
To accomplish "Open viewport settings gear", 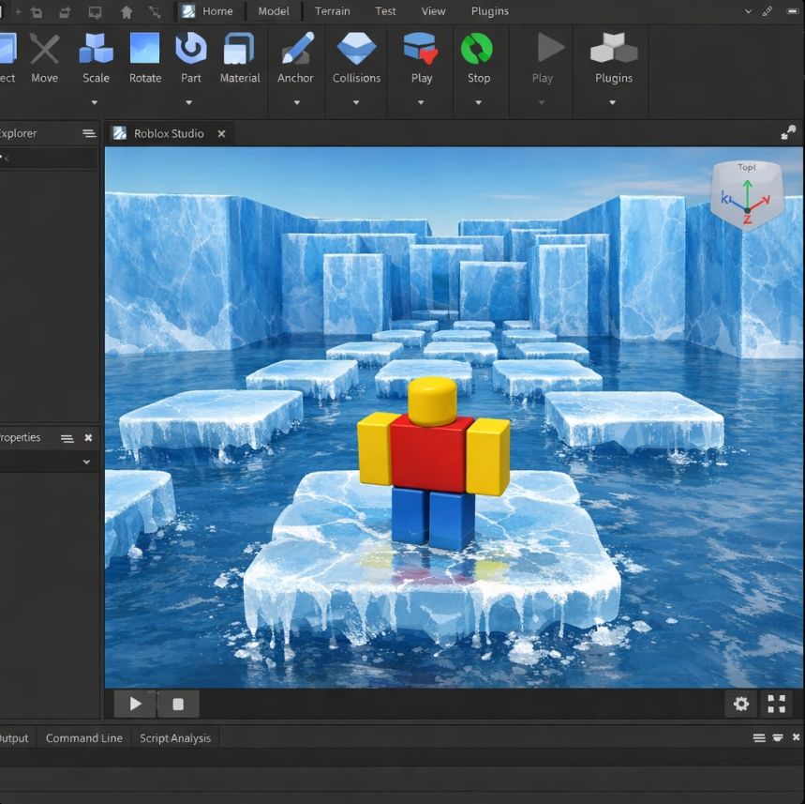I will (x=741, y=704).
